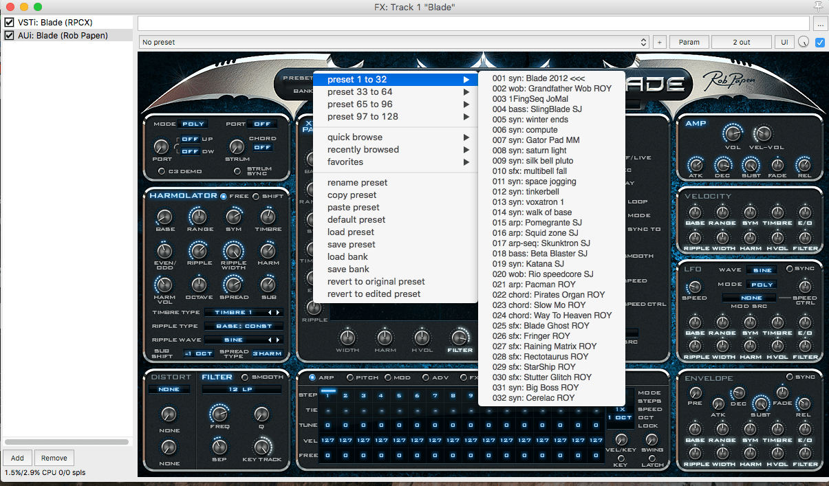The width and height of the screenshot is (829, 486).
Task: Click the AMP DEC knob
Action: pyautogui.click(x=722, y=165)
